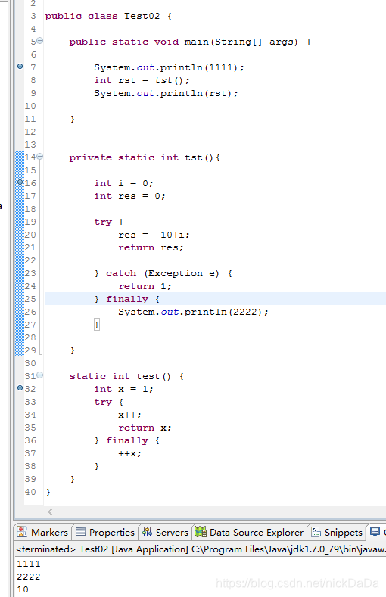The width and height of the screenshot is (386, 597).
Task: Click the Markers tab icon
Action: pyautogui.click(x=22, y=532)
